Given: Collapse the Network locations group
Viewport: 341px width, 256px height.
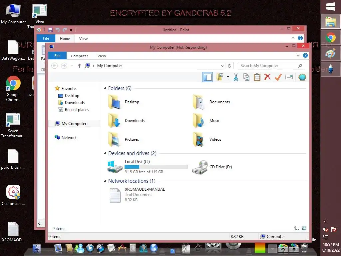Looking at the screenshot, I should point(105,181).
